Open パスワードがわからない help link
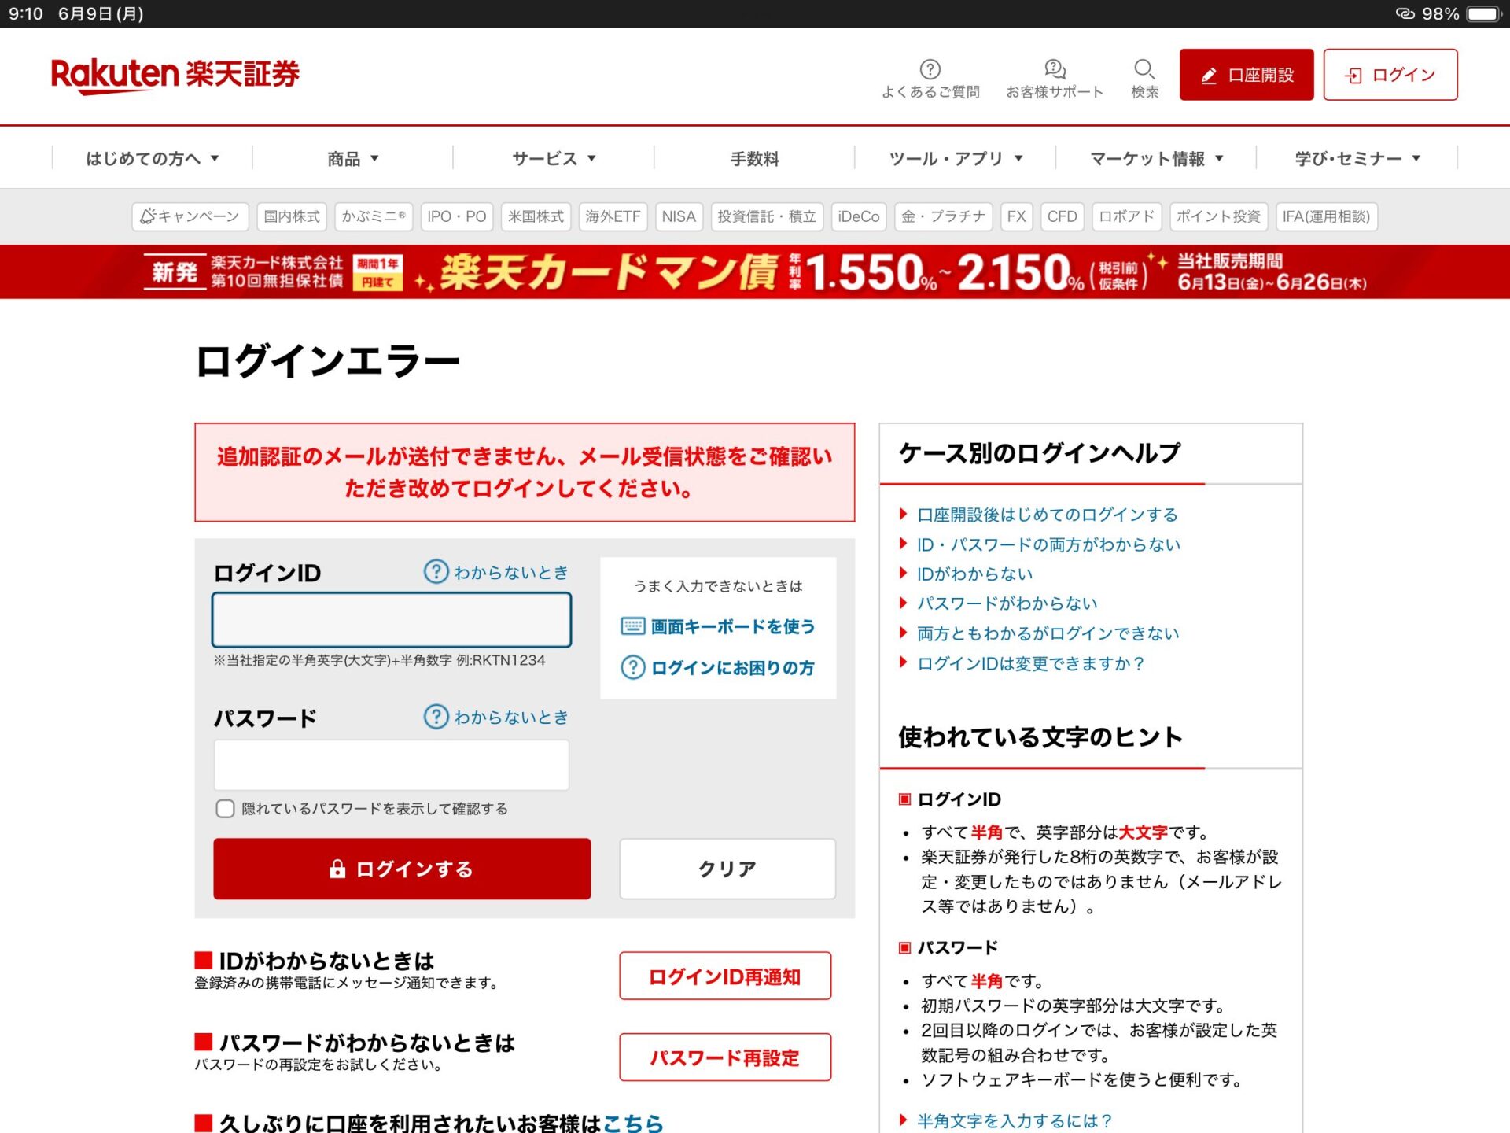The height and width of the screenshot is (1133, 1510). pyautogui.click(x=1007, y=603)
